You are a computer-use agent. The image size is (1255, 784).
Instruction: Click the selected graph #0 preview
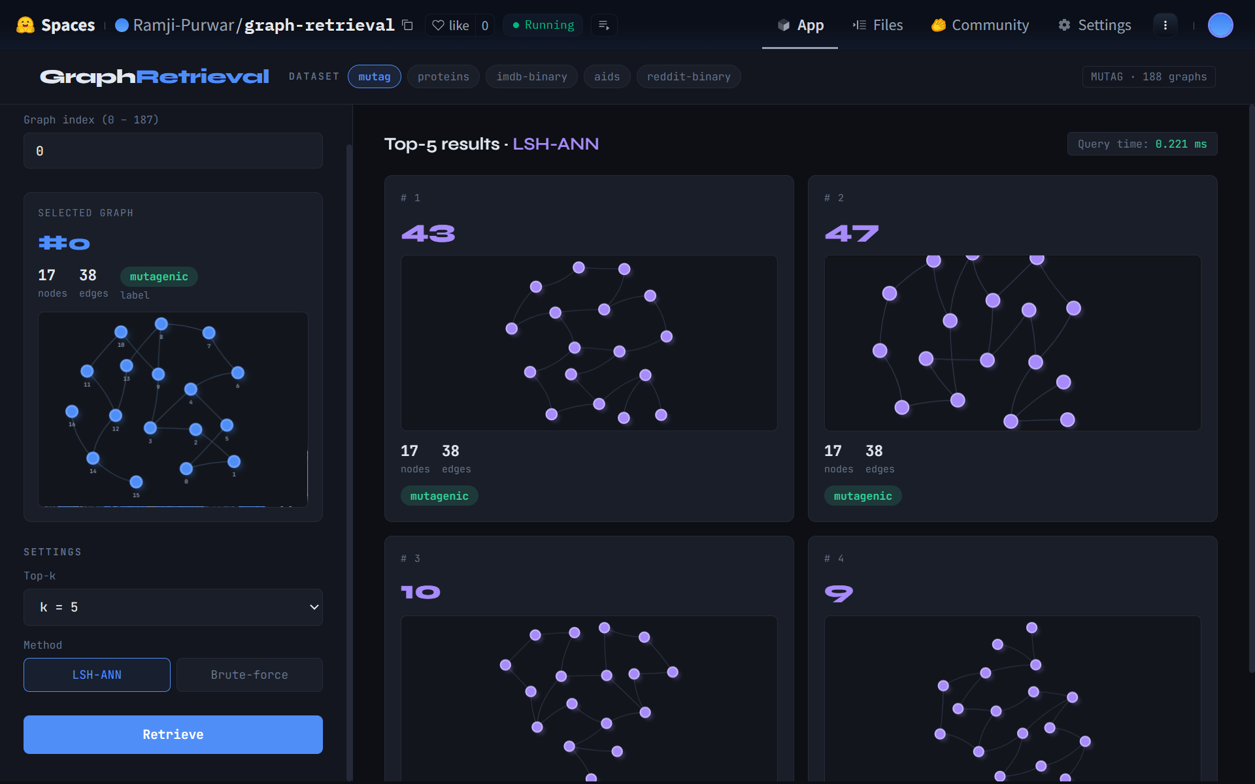[173, 409]
